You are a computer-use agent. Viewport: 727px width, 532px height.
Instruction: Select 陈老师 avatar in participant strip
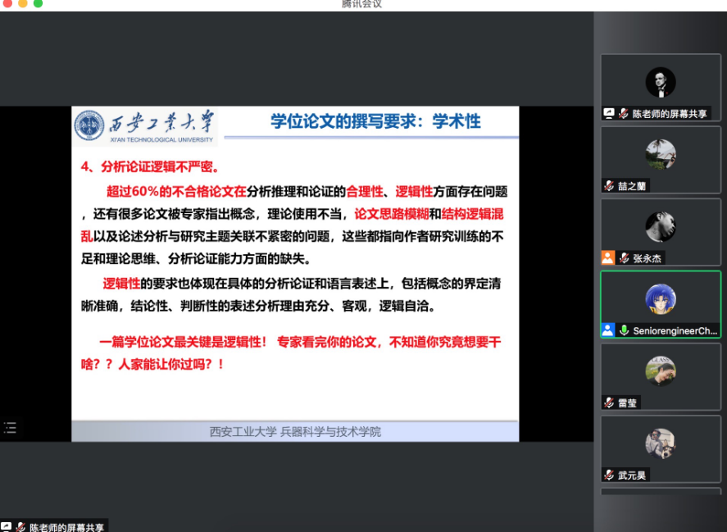point(660,82)
